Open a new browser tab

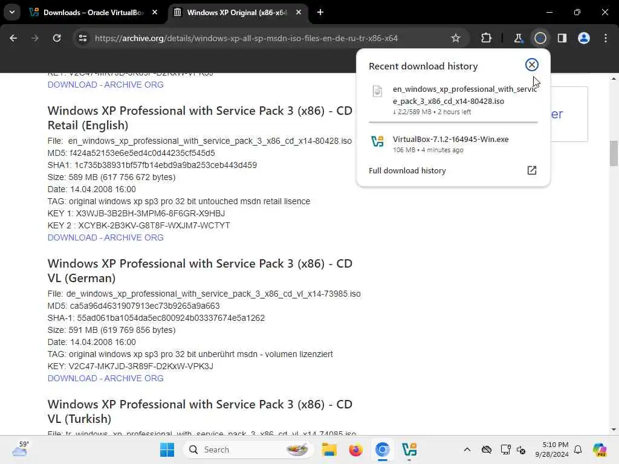[x=320, y=12]
